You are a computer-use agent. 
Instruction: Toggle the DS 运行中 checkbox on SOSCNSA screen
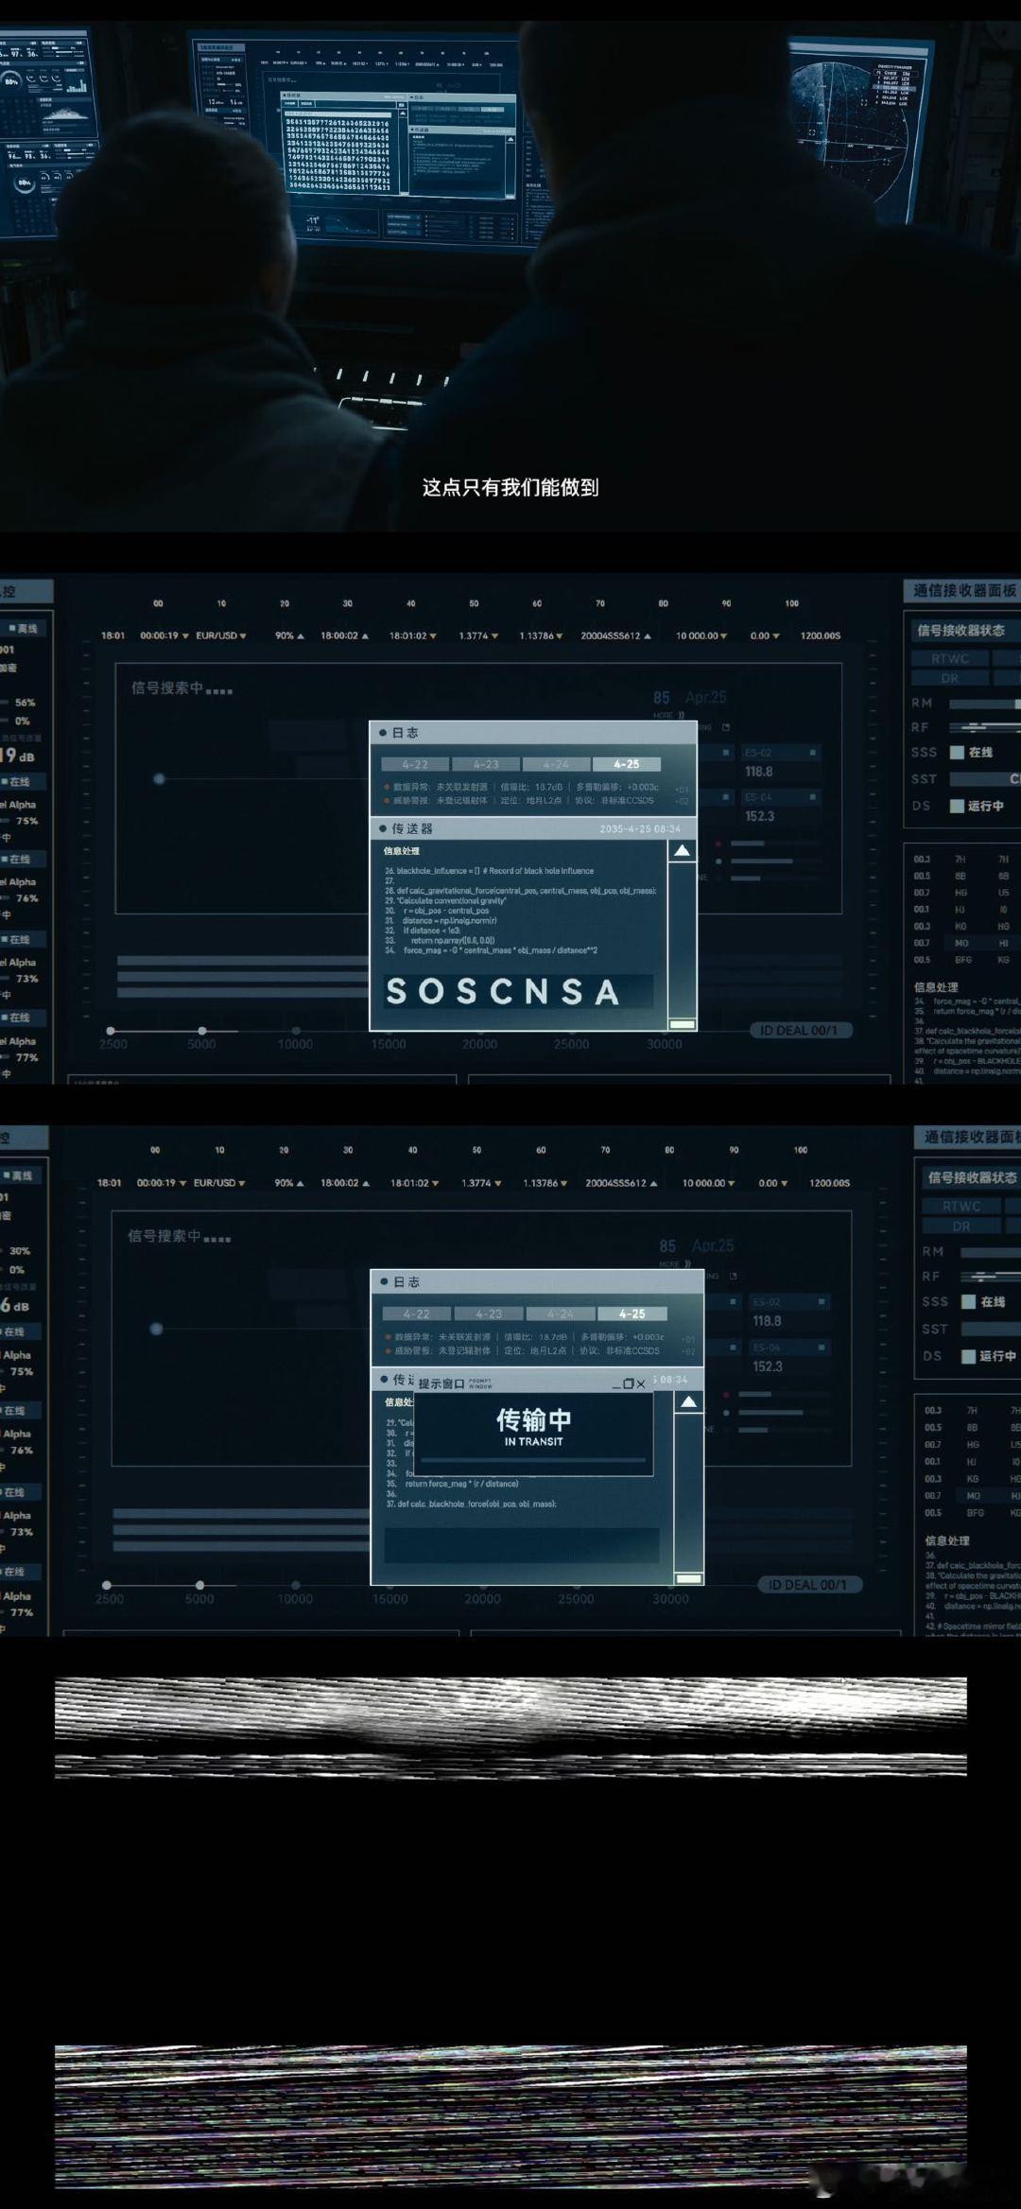[957, 806]
